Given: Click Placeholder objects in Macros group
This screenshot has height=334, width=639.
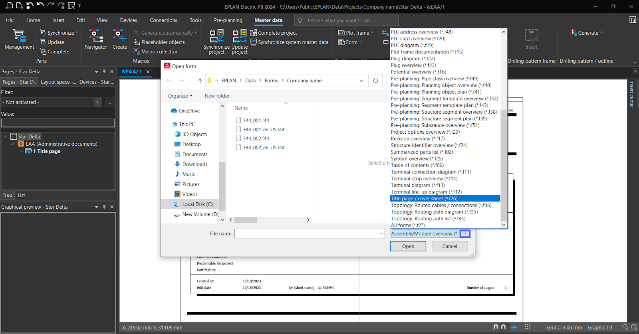Looking at the screenshot, I should point(159,42).
